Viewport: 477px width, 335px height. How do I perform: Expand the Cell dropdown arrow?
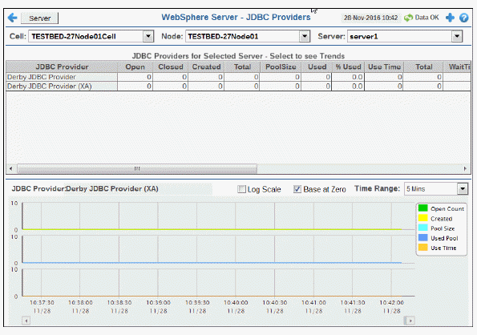(148, 36)
